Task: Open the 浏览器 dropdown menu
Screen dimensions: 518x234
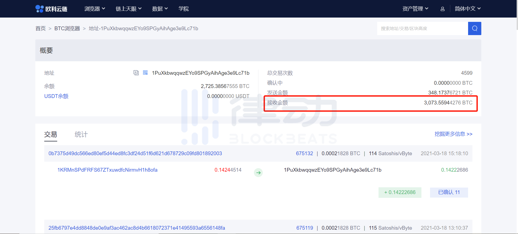Action: [x=95, y=9]
